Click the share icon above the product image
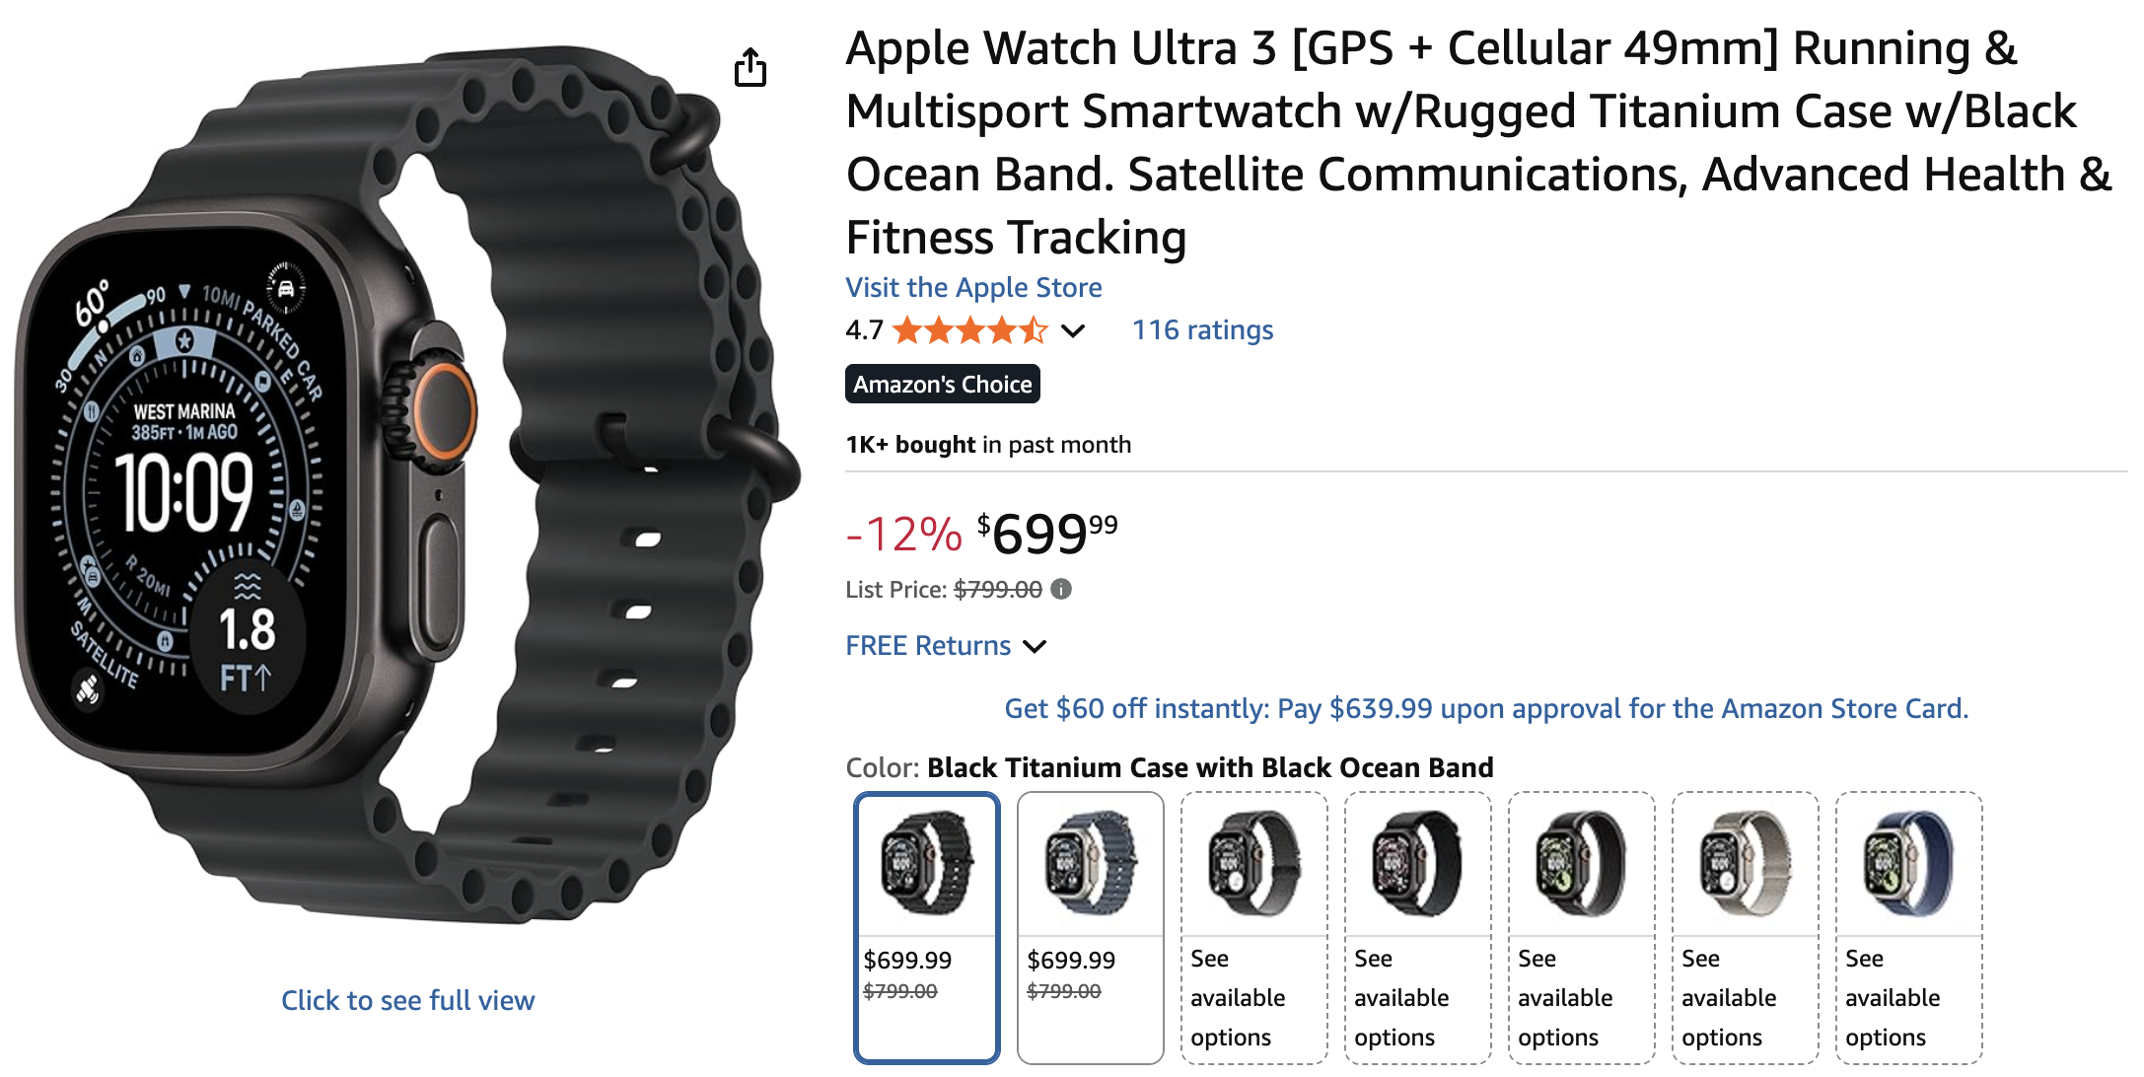The width and height of the screenshot is (2144, 1077). coord(752,67)
